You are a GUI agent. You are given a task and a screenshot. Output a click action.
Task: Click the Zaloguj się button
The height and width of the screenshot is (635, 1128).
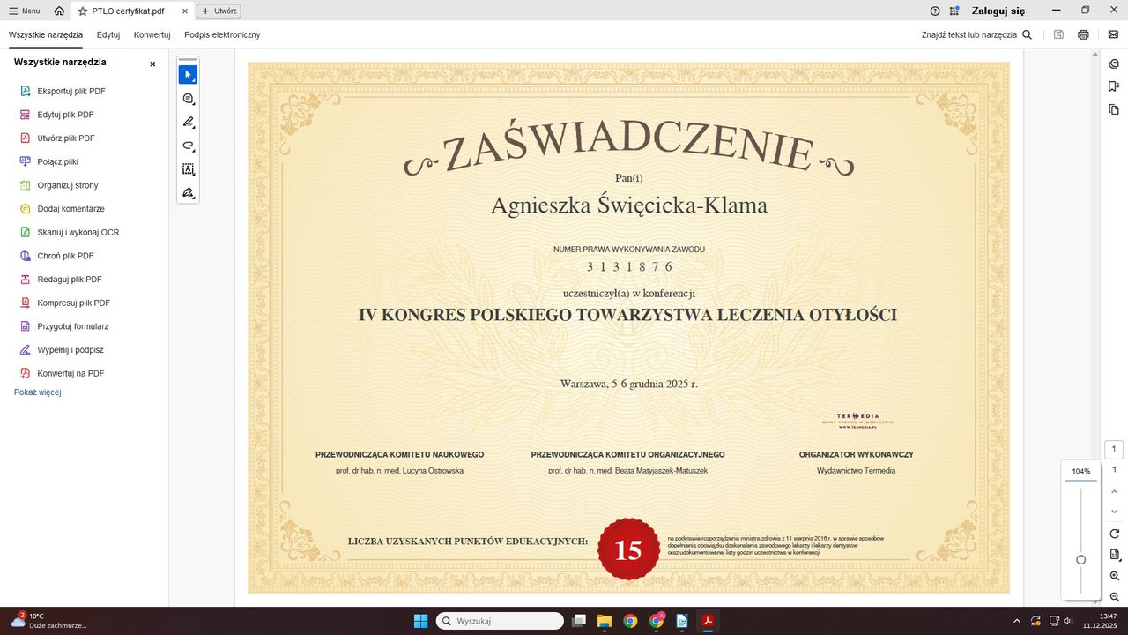[998, 11]
